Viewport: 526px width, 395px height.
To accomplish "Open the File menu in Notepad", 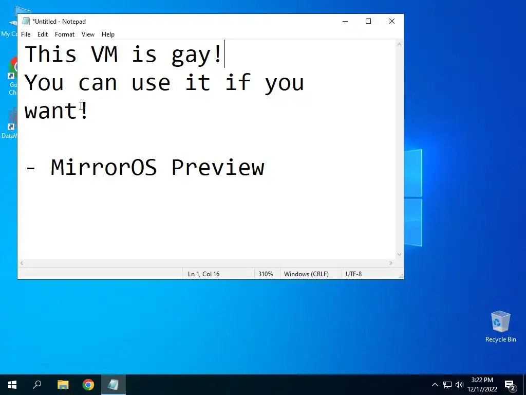I will point(26,34).
